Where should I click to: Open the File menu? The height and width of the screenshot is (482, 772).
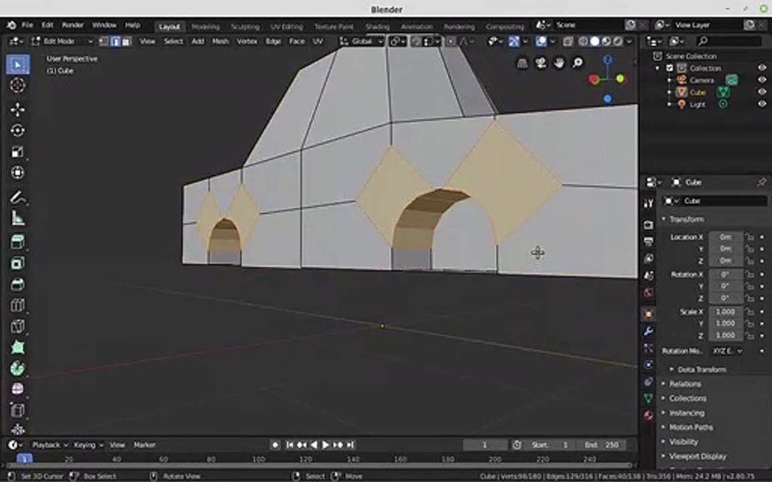click(x=27, y=25)
